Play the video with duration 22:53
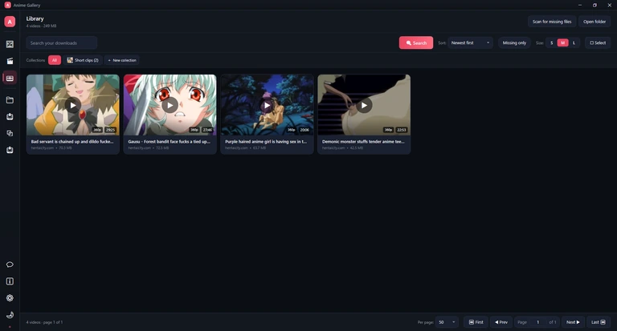 pos(364,105)
